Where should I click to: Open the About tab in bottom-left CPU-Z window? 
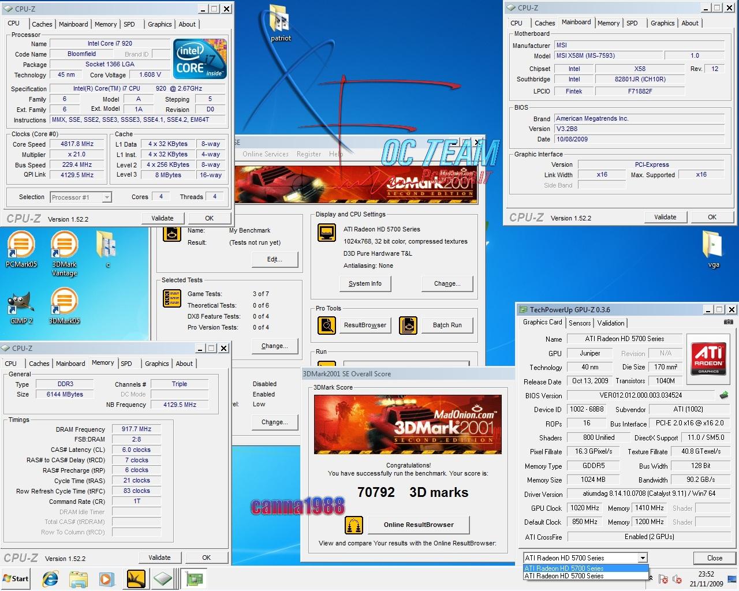[x=184, y=364]
